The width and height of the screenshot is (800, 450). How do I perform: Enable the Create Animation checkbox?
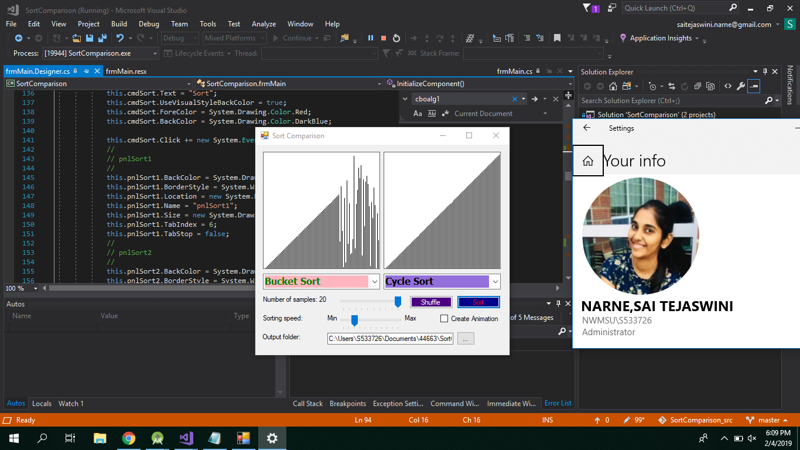[444, 319]
